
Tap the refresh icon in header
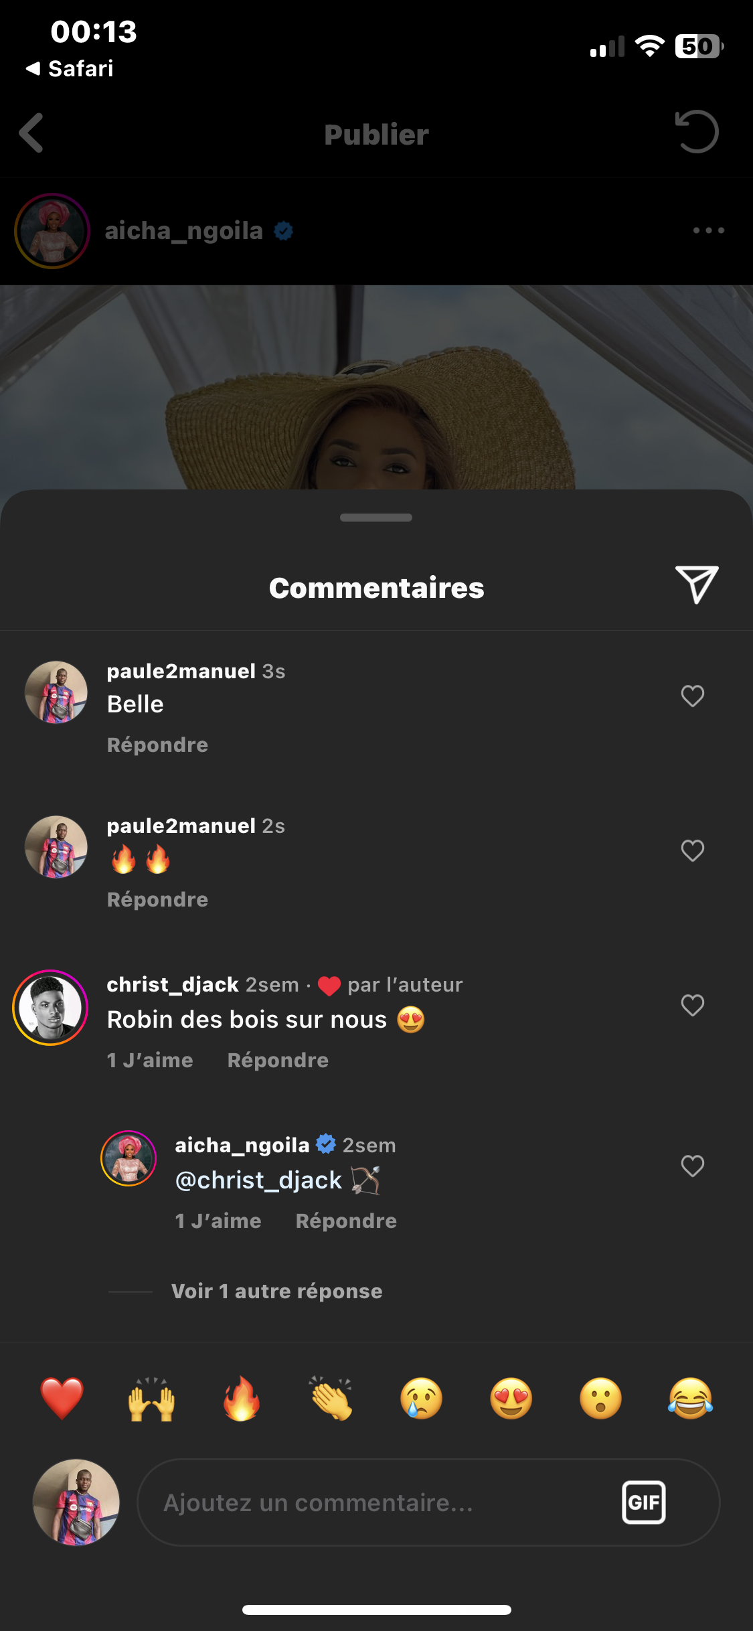tap(697, 132)
